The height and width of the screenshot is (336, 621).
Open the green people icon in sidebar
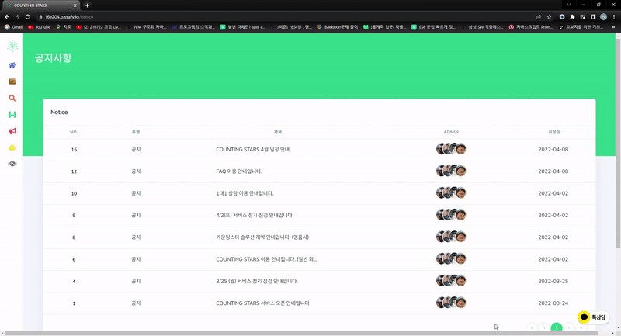click(x=12, y=114)
